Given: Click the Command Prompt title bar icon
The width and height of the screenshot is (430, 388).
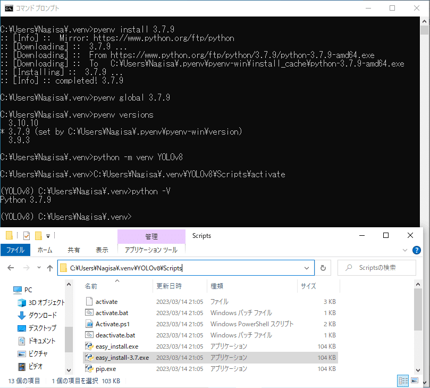Looking at the screenshot, I should [9, 8].
